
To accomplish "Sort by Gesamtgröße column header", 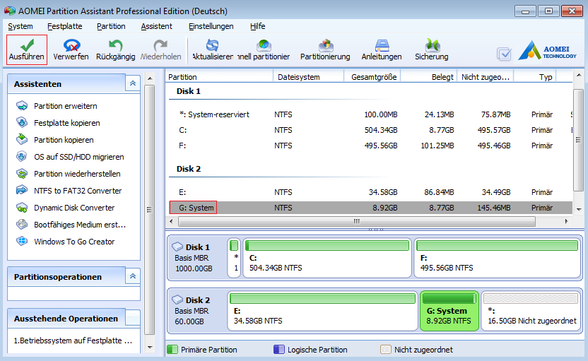I will click(372, 77).
